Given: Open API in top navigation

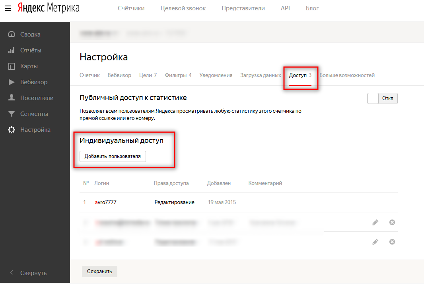Looking at the screenshot, I should (285, 8).
